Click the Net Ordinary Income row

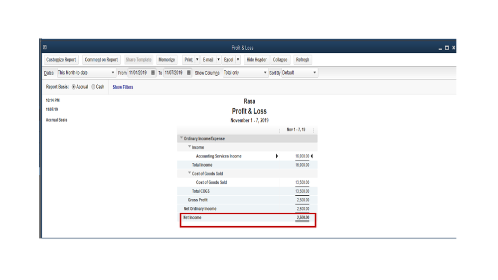pyautogui.click(x=247, y=209)
